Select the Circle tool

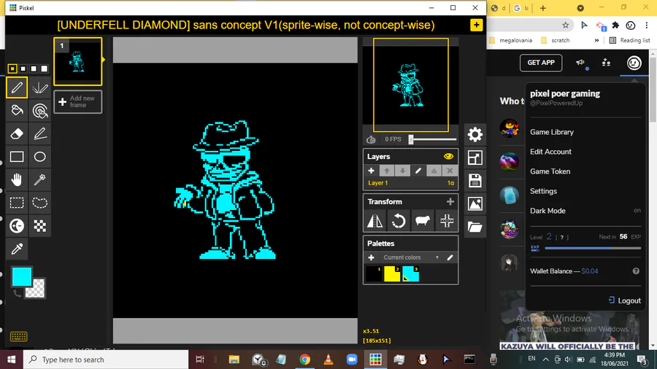click(x=40, y=157)
